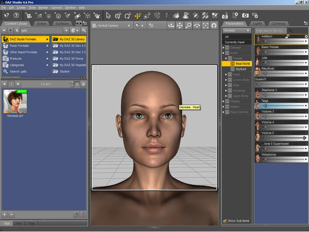Open the Create menu
Screen dimensions: 309x232
(x=21, y=8)
